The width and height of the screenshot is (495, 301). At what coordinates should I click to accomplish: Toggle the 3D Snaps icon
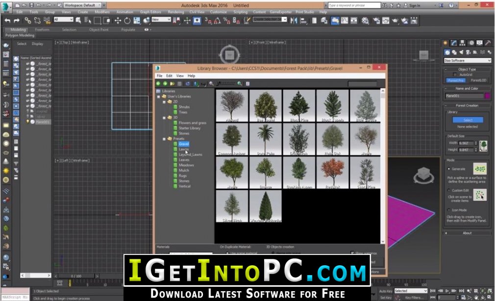click(208, 21)
